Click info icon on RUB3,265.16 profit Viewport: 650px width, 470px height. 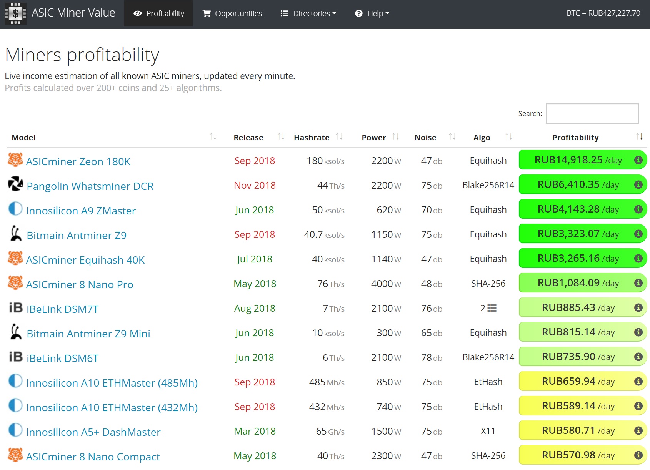point(638,258)
